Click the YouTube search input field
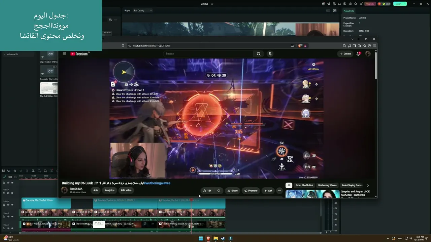Viewport: 431px width, 242px height. (209, 54)
